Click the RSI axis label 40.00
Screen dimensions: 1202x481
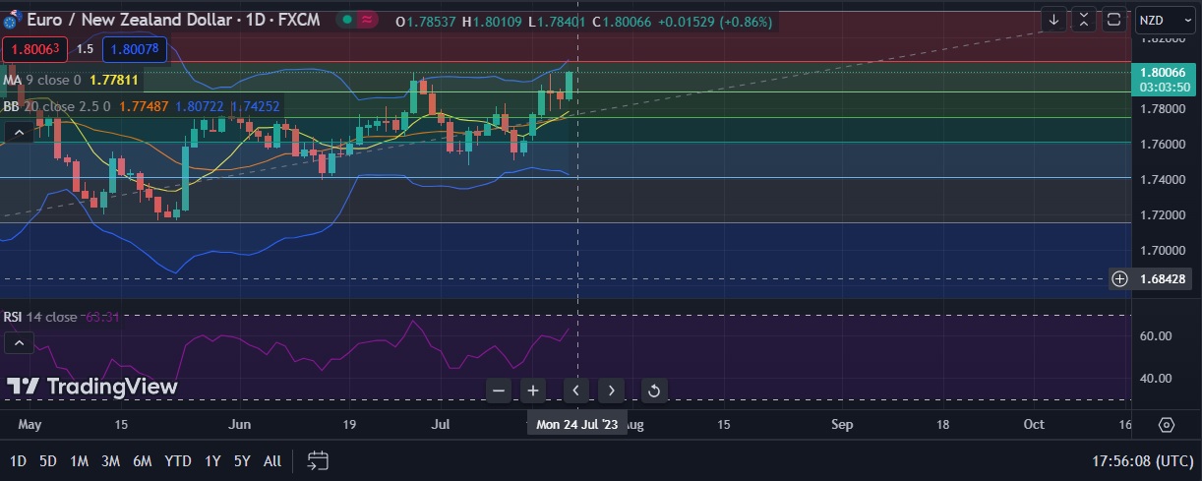pyautogui.click(x=1156, y=378)
